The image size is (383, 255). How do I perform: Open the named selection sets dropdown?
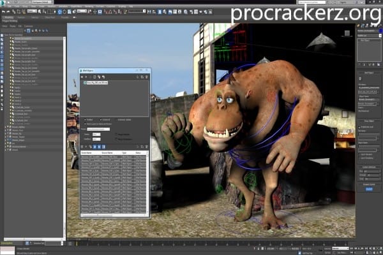coord(137,11)
